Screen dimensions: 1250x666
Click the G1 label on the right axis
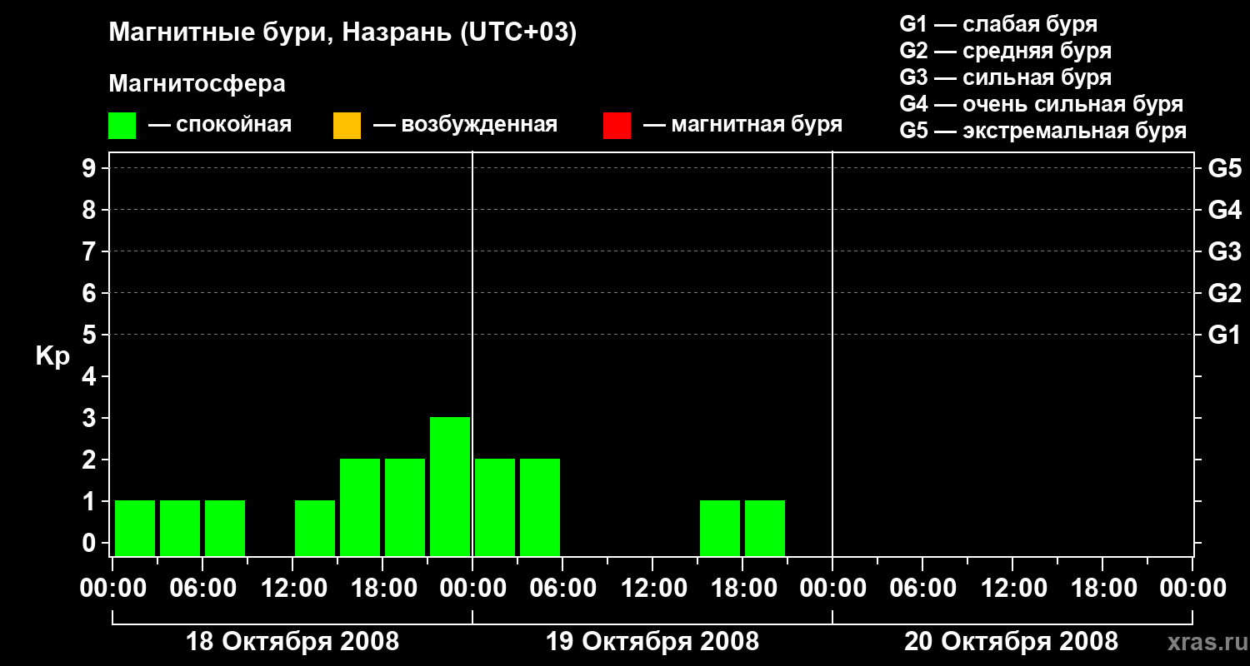(x=1224, y=335)
